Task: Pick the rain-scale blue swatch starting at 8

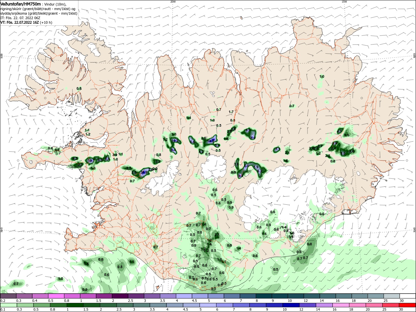Action: point(258,305)
